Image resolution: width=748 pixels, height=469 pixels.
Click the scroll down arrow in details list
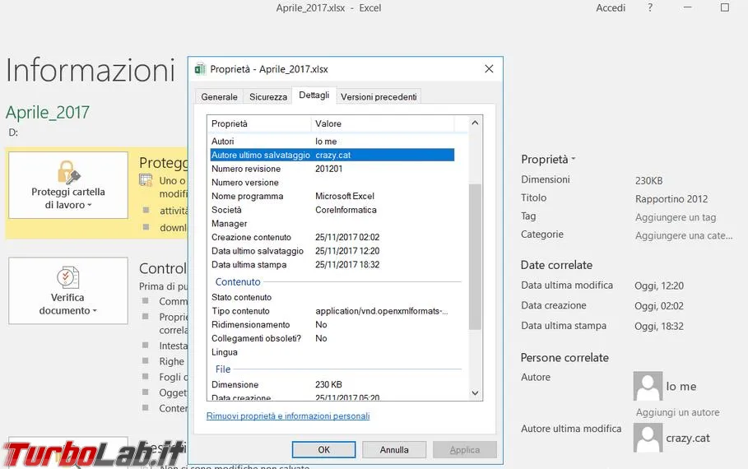coord(475,393)
